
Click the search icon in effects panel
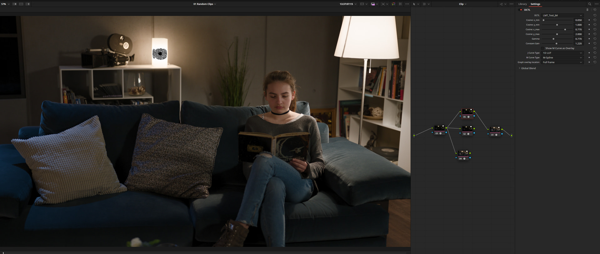pyautogui.click(x=590, y=4)
